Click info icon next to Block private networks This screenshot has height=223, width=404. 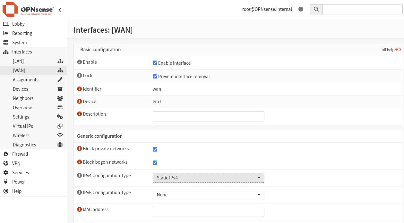tap(80, 149)
